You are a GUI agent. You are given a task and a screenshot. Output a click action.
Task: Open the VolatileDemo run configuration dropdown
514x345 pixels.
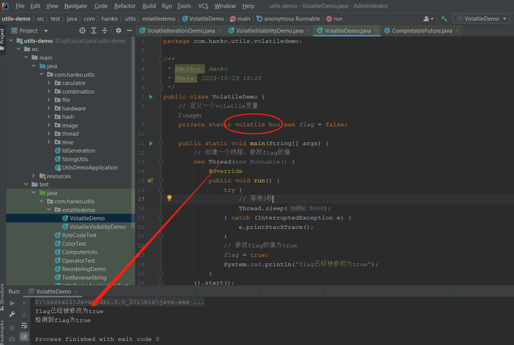(481, 19)
